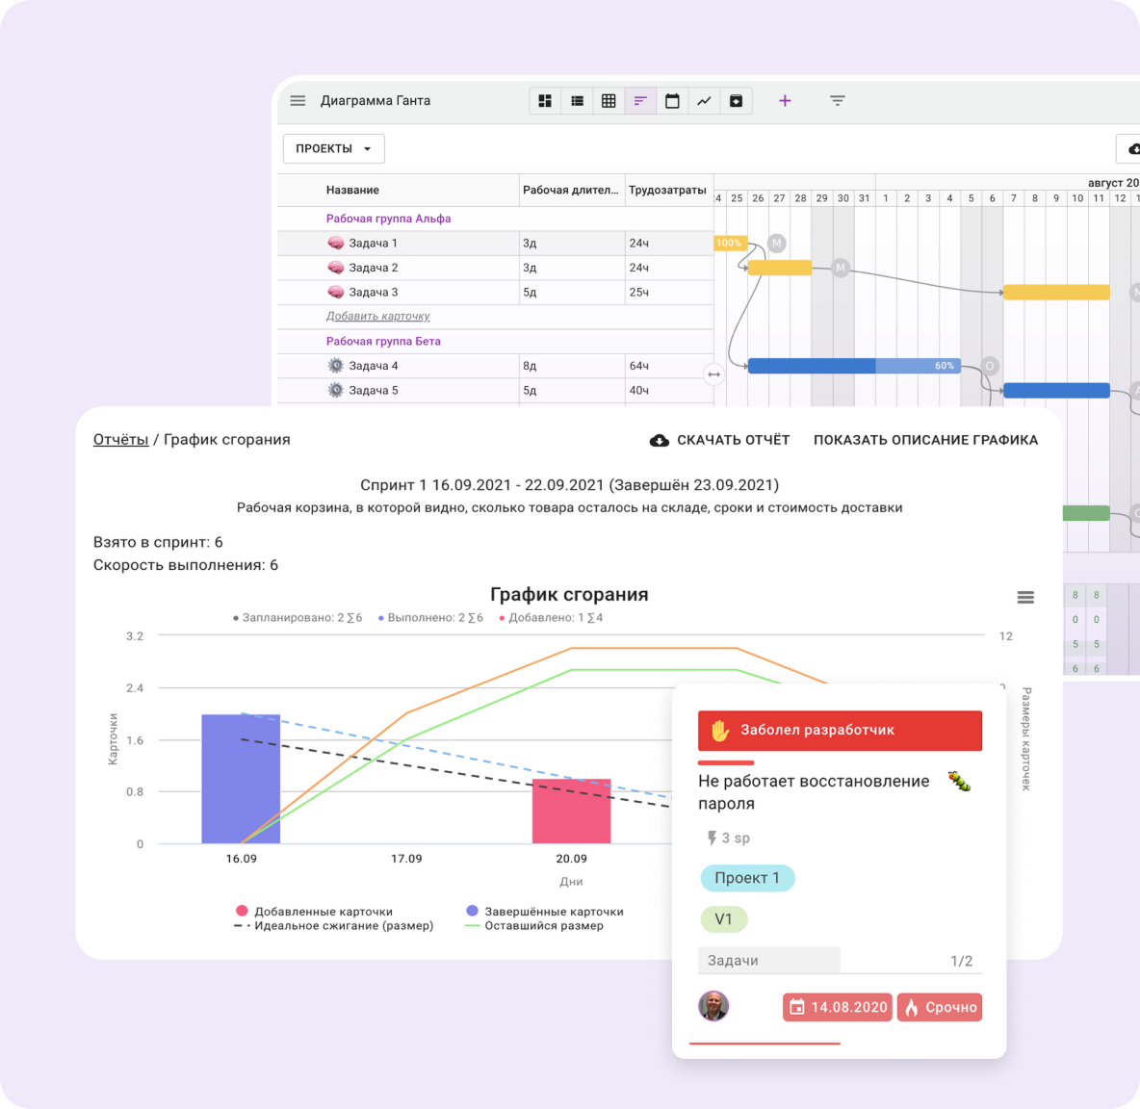Screen dimensions: 1140x1109
Task: Open the line chart reports view
Action: tap(704, 101)
